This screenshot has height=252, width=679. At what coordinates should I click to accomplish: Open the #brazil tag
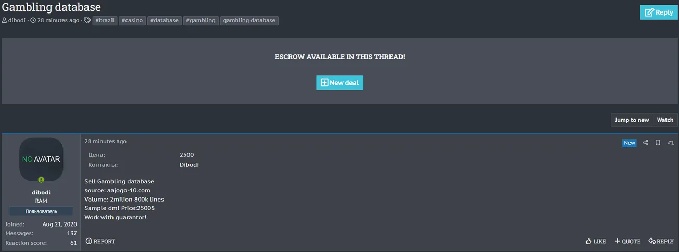(x=105, y=21)
